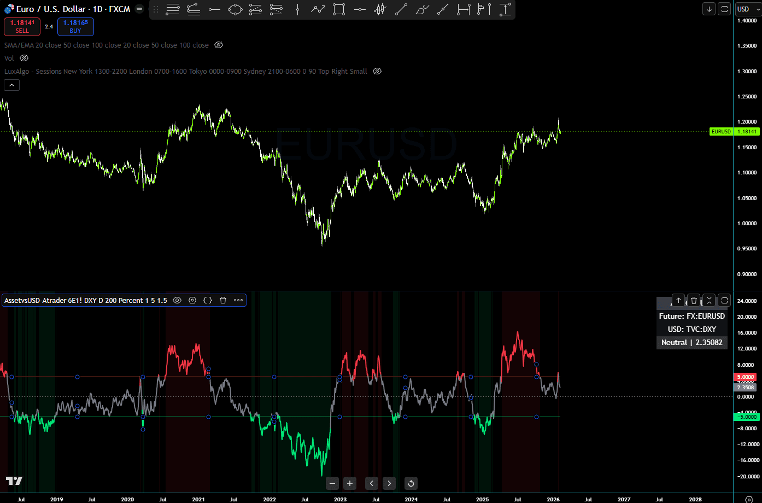The width and height of the screenshot is (762, 503).
Task: Select the rectangle drawing tool in toolbar
Action: [339, 9]
